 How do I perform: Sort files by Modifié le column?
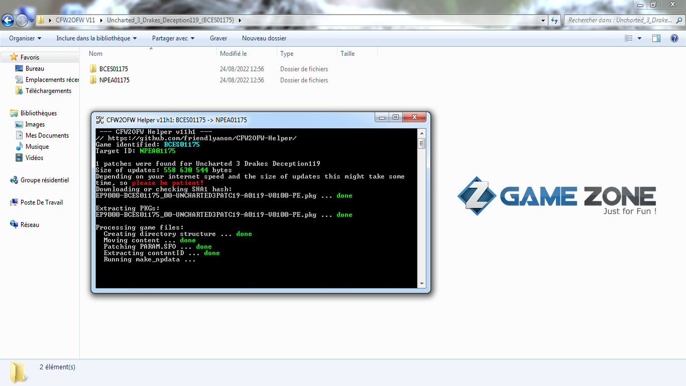click(x=234, y=54)
